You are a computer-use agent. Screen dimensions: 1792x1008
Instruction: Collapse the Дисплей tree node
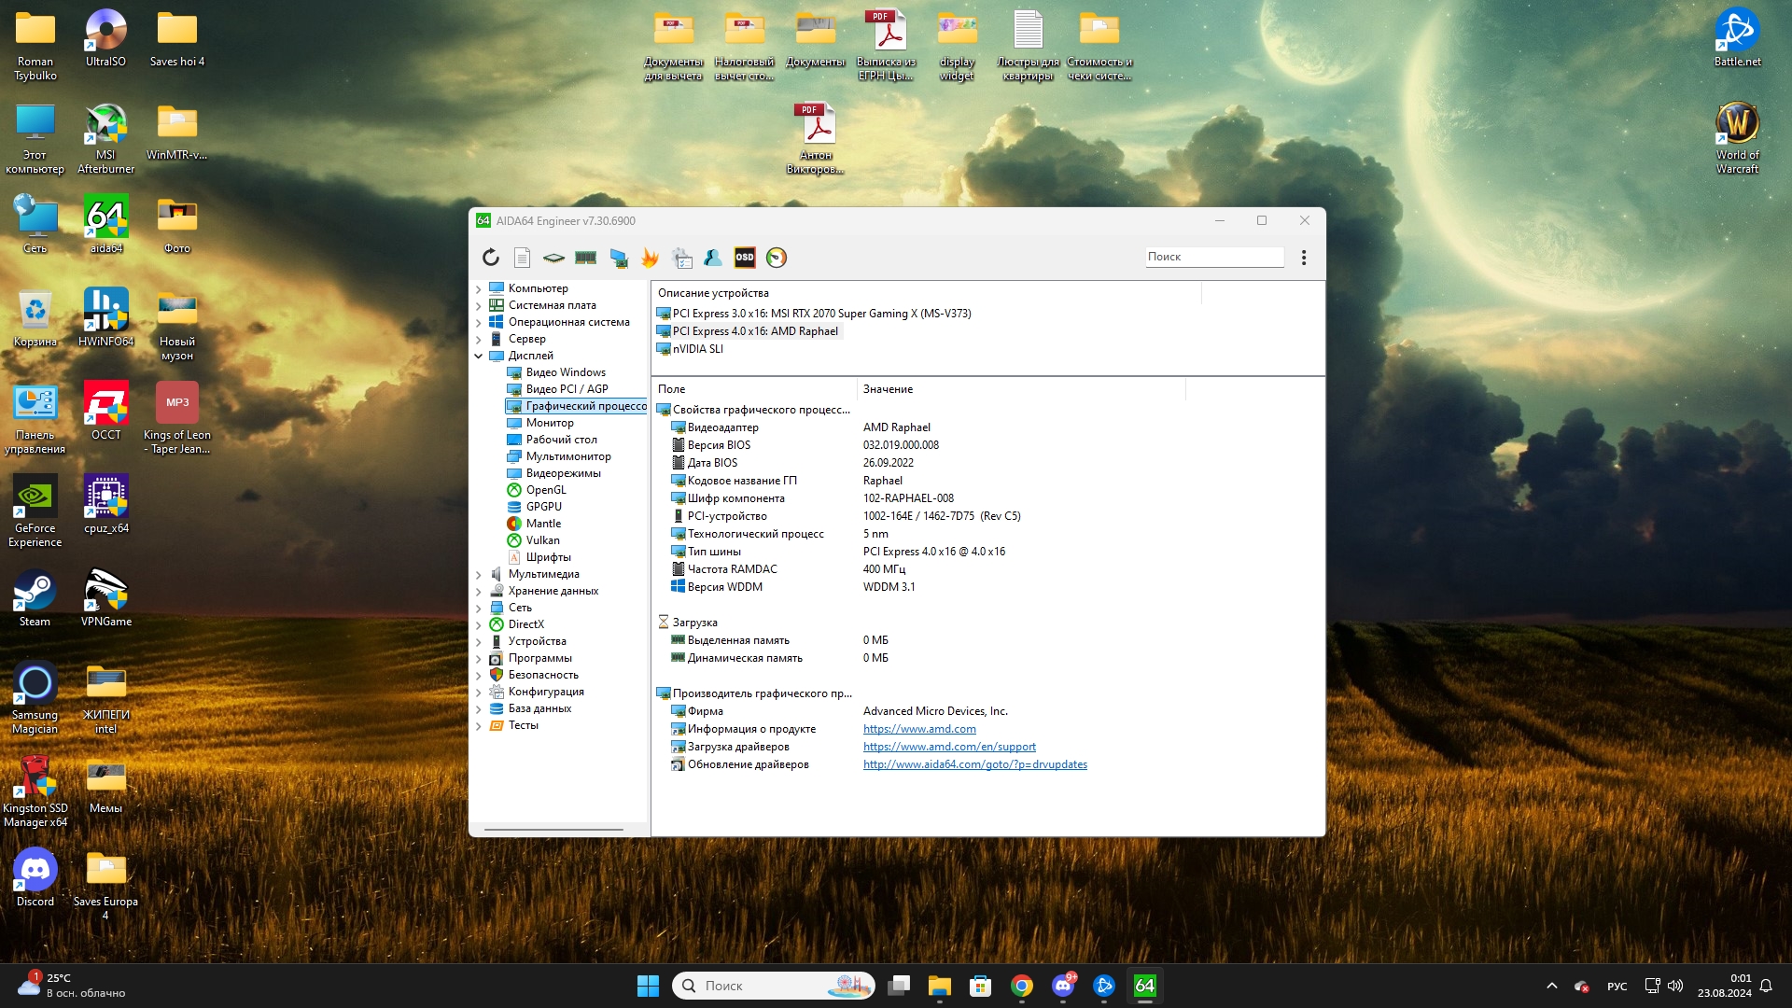(479, 356)
